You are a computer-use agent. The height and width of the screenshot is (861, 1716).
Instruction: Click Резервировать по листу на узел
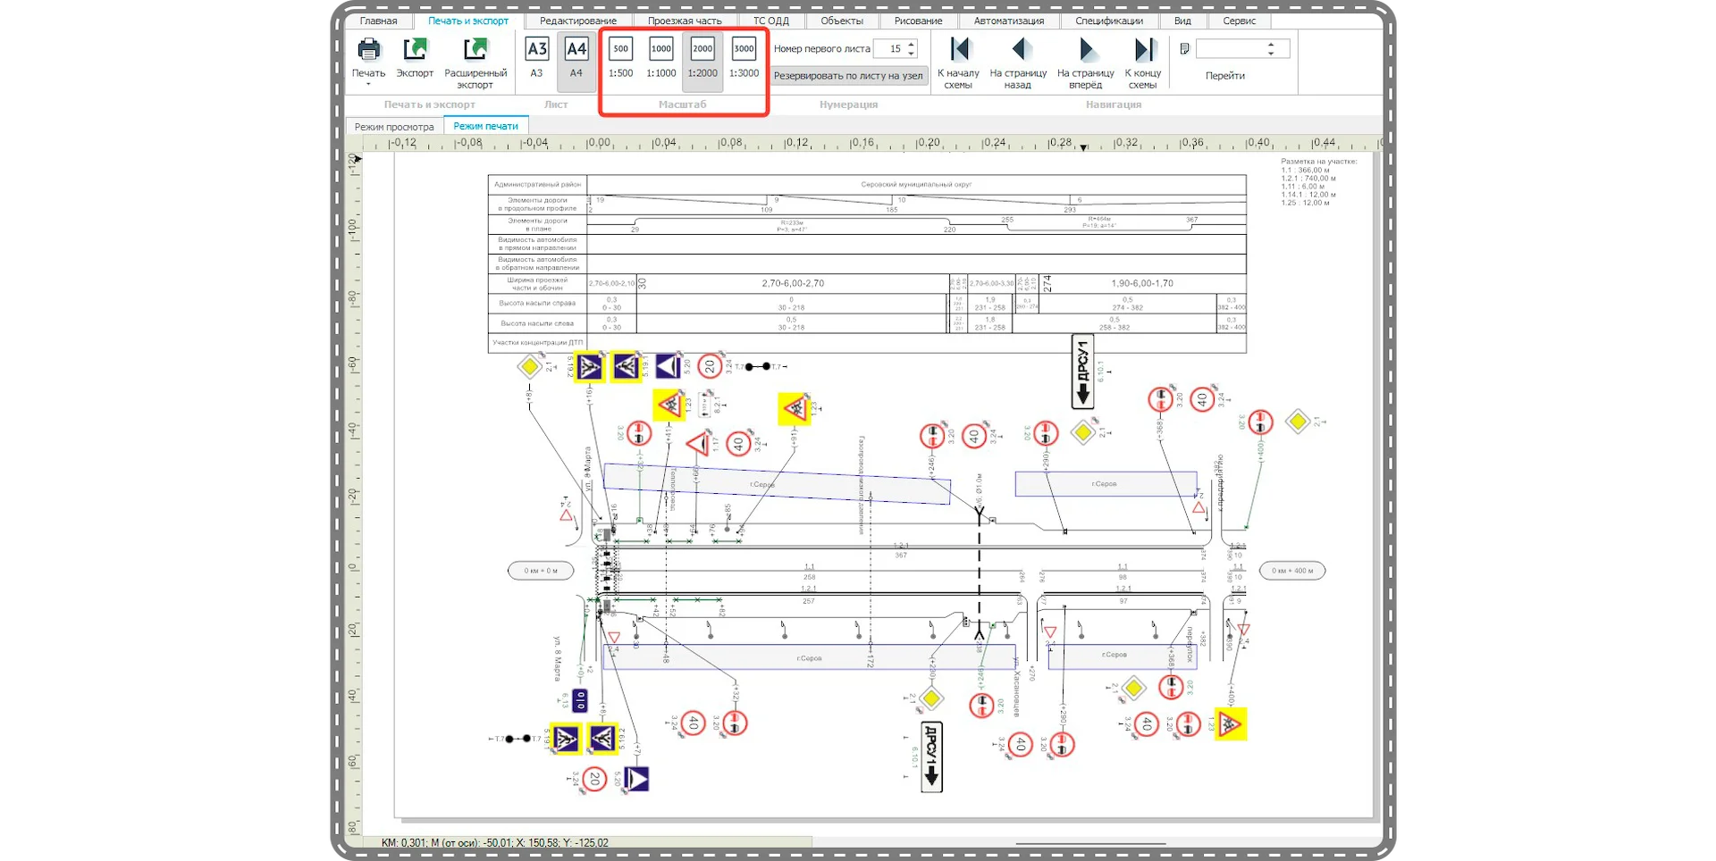pos(848,76)
